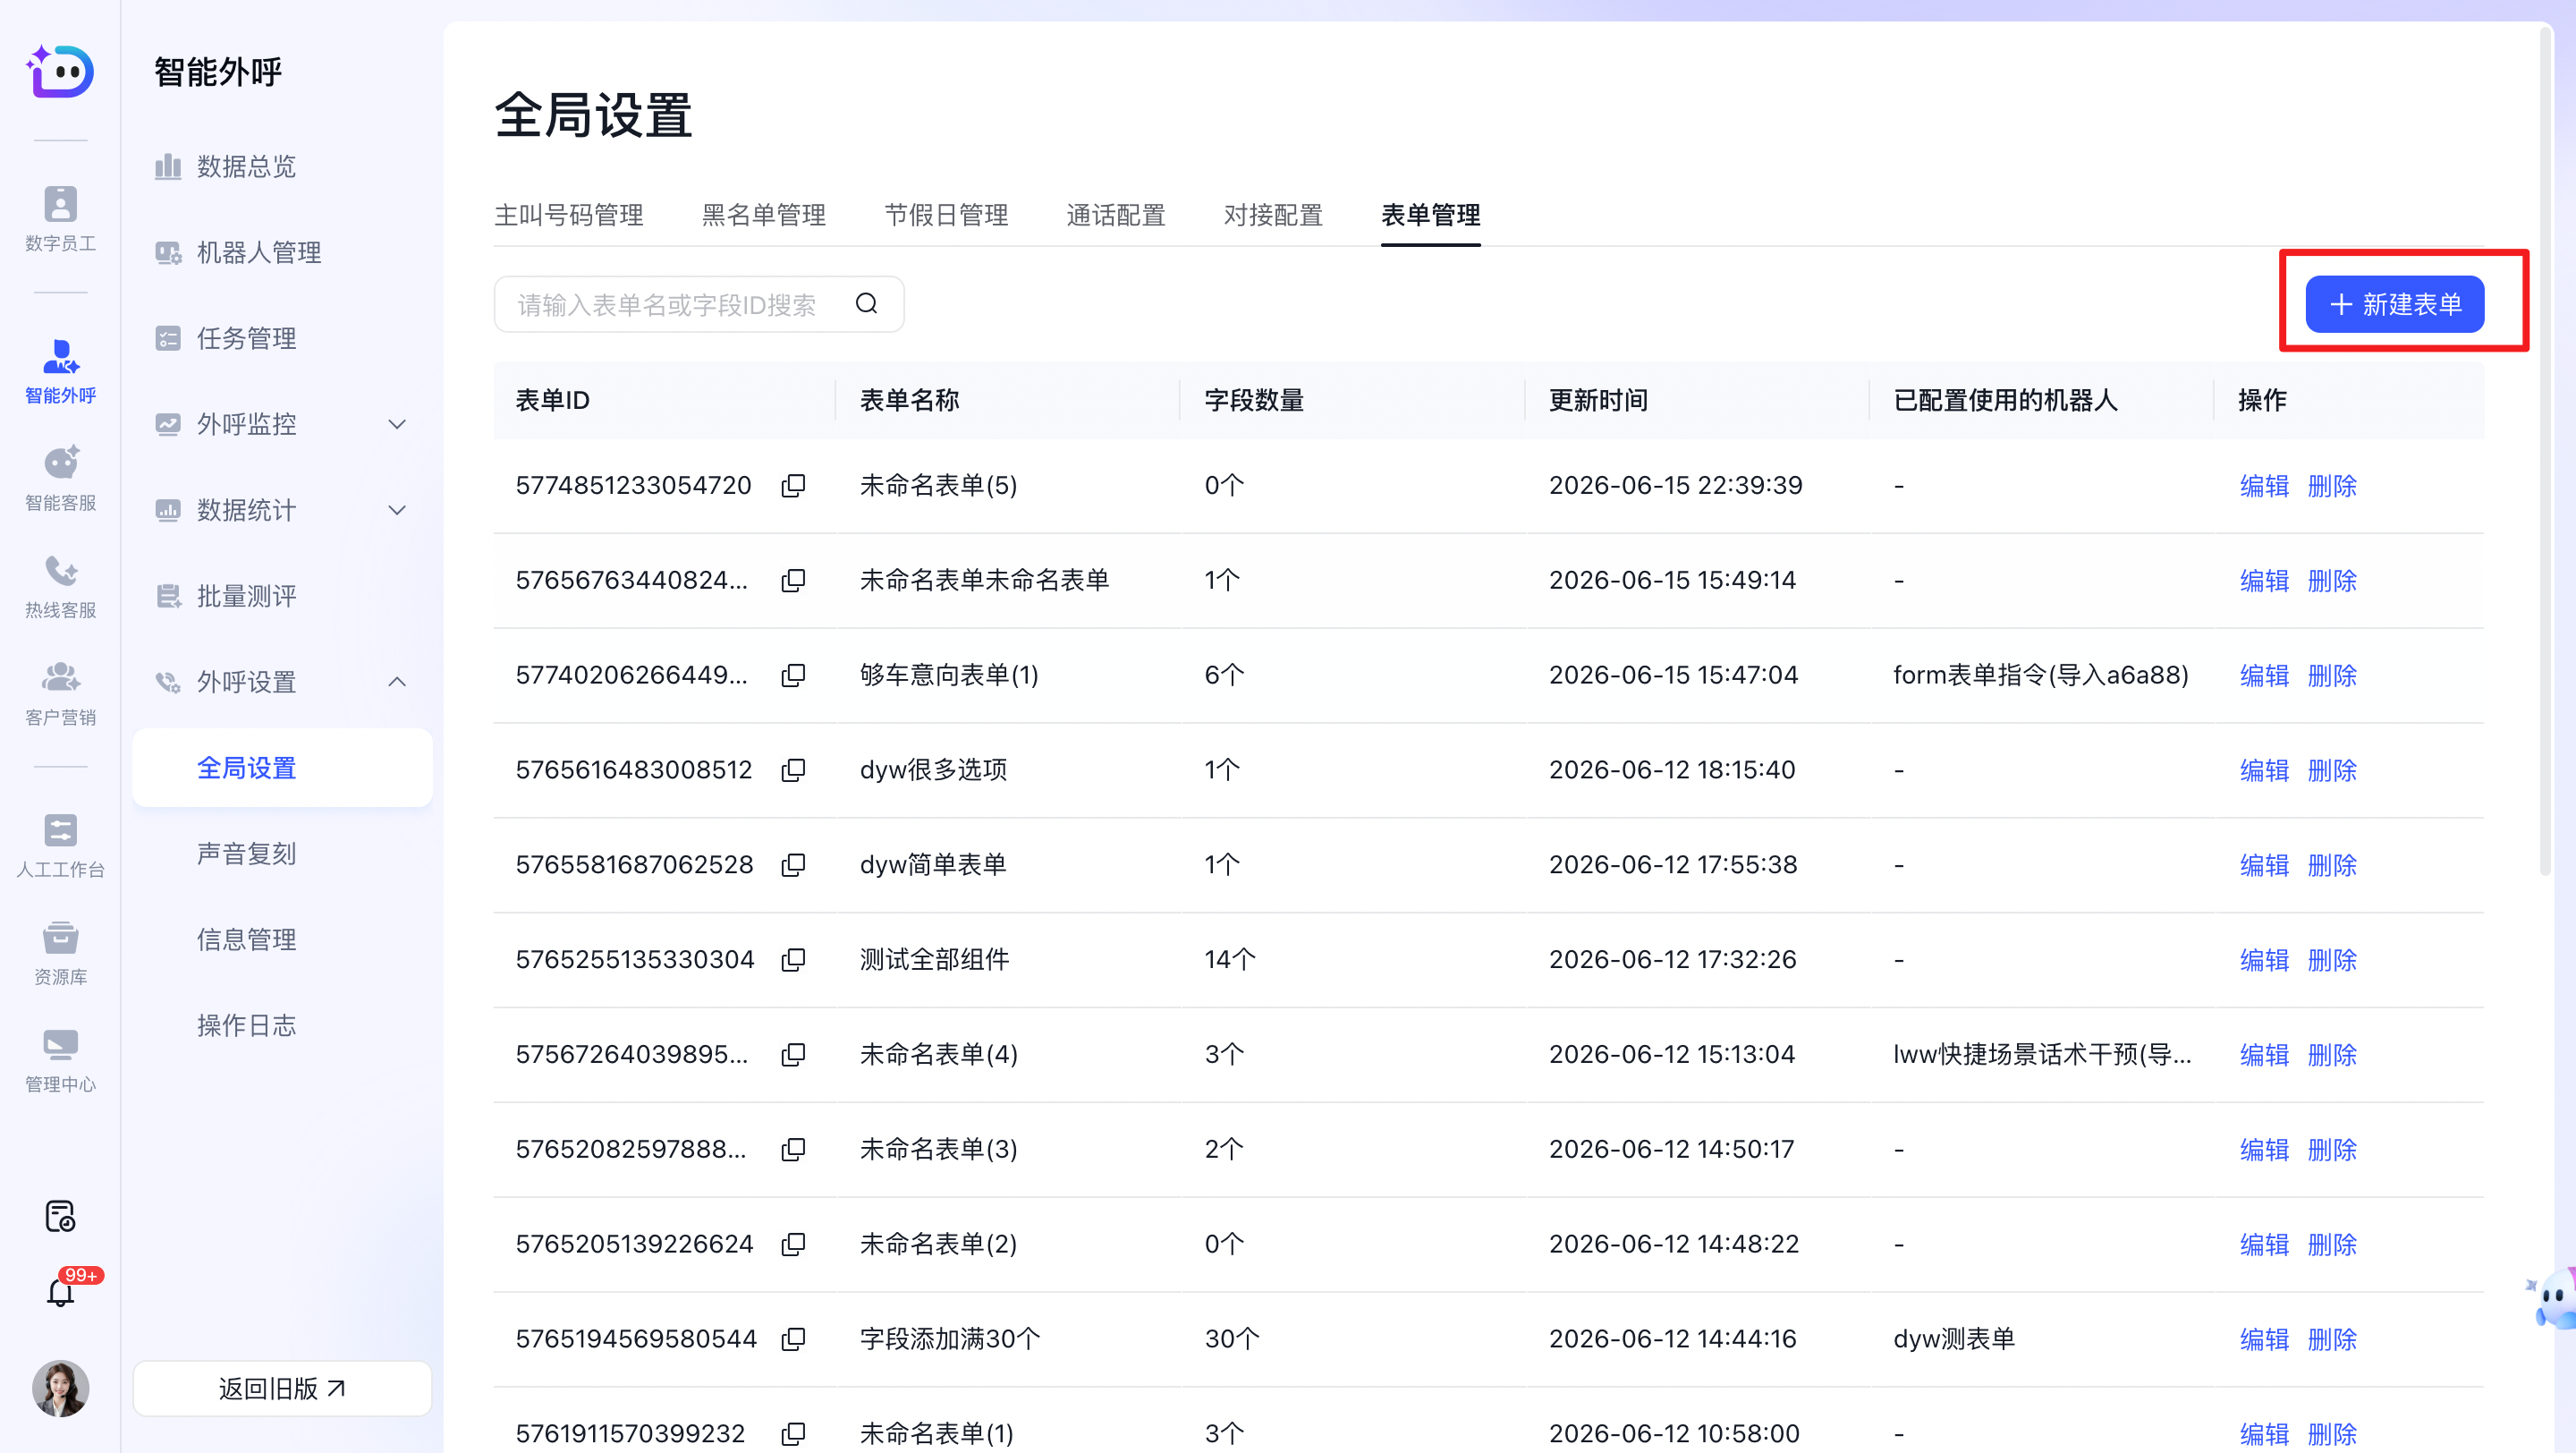This screenshot has height=1453, width=2576.
Task: Open 人工工作台 in the sidebar
Action: [60, 845]
